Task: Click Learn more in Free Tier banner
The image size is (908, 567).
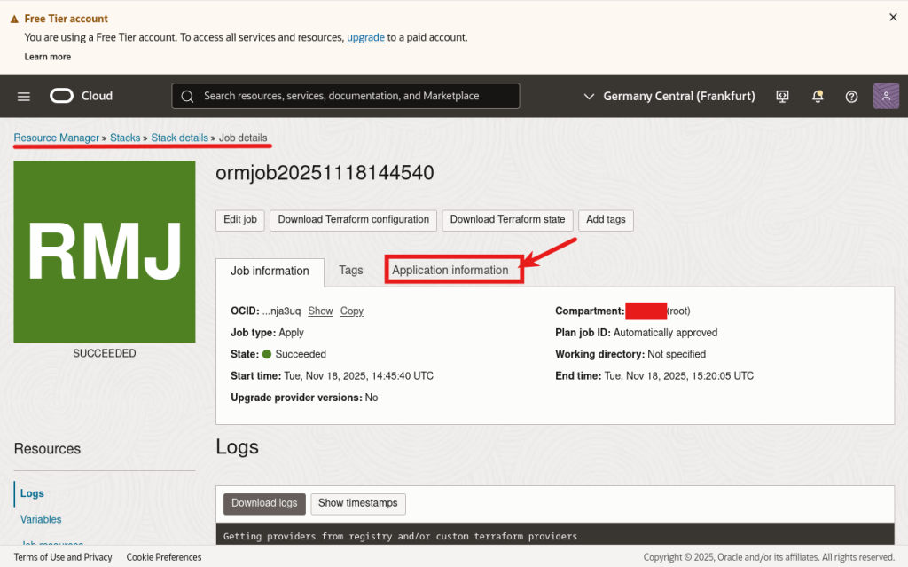Action: click(48, 57)
